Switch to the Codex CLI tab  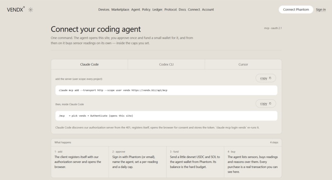click(x=166, y=65)
